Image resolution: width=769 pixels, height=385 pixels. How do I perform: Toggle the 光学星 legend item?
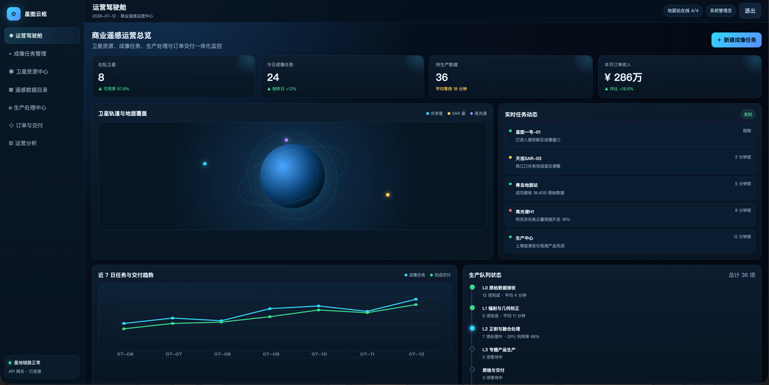coord(434,113)
